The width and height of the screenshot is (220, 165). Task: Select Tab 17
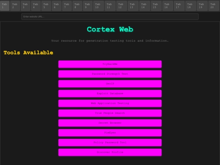tap(179, 6)
